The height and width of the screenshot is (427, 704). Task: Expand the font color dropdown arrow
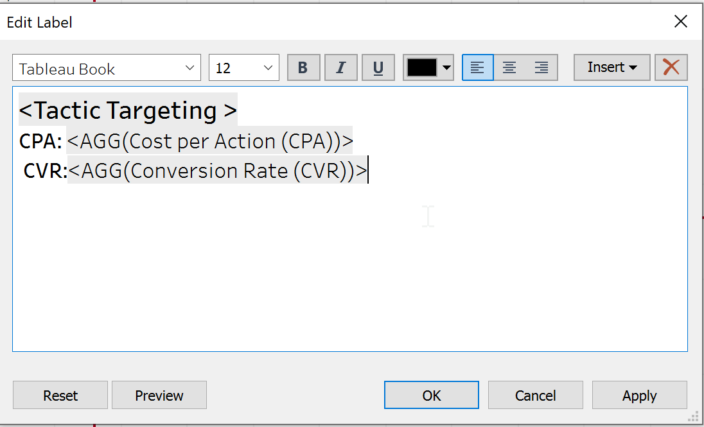pyautogui.click(x=446, y=68)
